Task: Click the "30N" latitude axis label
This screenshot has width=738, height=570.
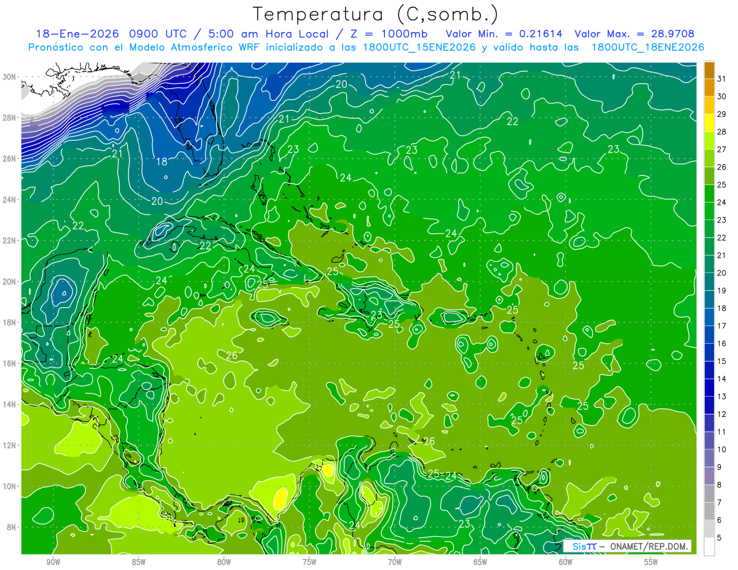Action: [x=10, y=76]
